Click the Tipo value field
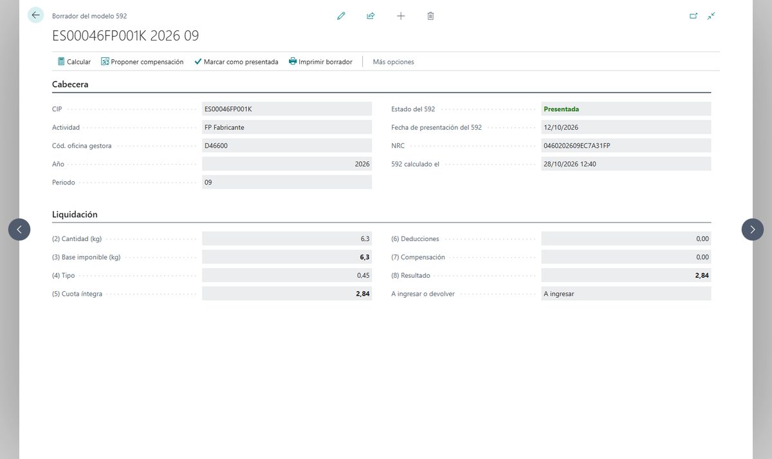This screenshot has height=459, width=772. tap(287, 275)
